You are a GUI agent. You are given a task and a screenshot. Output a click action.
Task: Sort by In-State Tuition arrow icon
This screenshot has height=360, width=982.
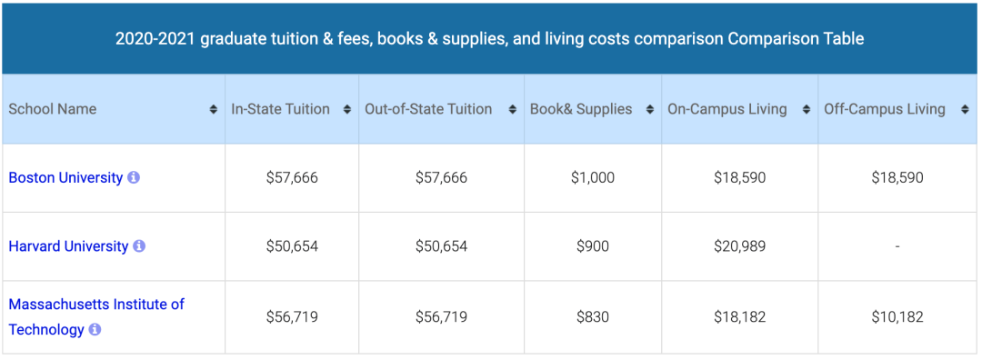pos(347,110)
